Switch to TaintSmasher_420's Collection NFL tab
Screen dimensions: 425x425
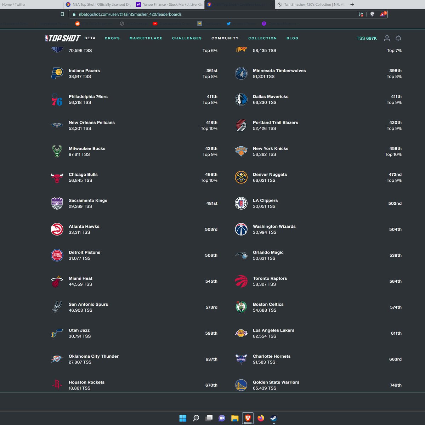pyautogui.click(x=311, y=5)
